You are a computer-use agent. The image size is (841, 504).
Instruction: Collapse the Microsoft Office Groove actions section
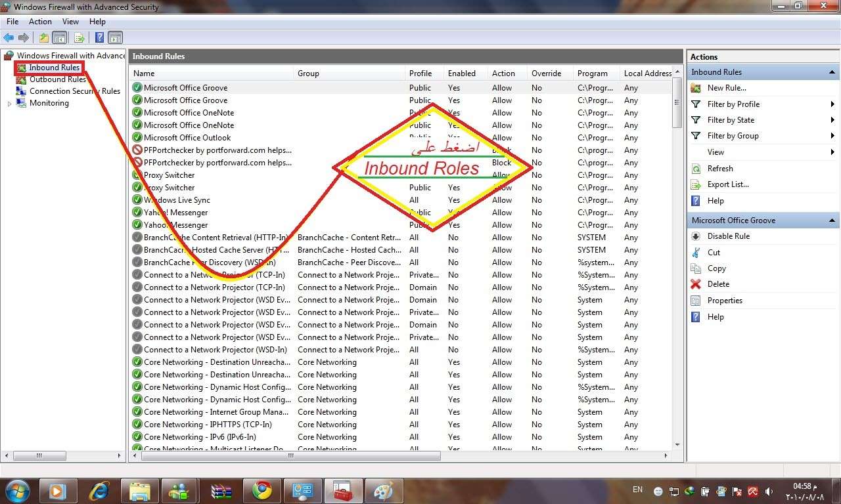tap(832, 220)
